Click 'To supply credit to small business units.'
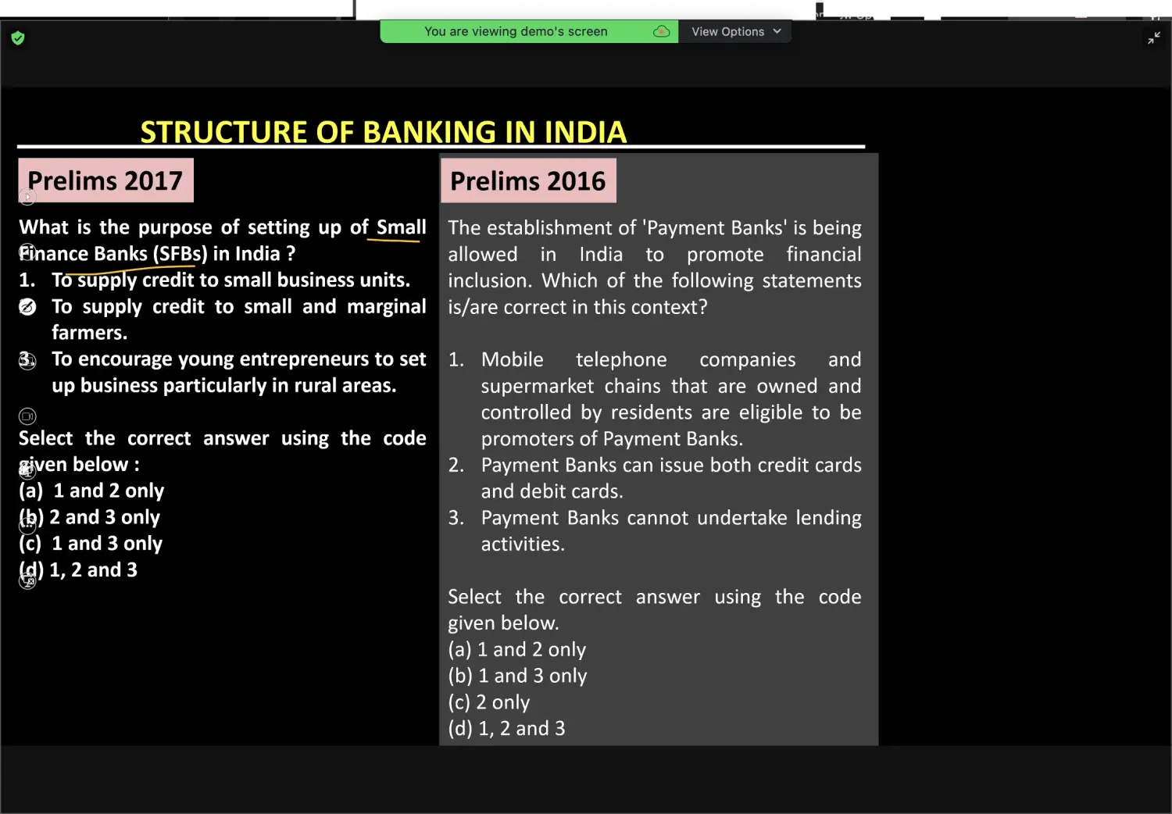This screenshot has width=1172, height=814. pyautogui.click(x=230, y=280)
